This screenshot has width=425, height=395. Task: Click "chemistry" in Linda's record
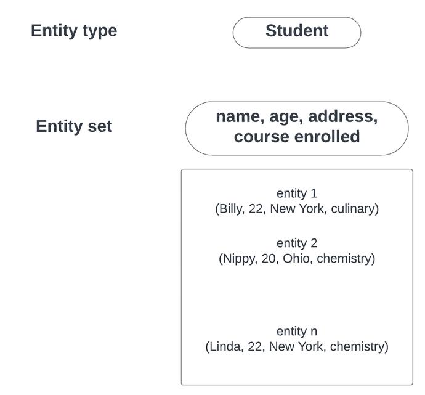(x=357, y=346)
